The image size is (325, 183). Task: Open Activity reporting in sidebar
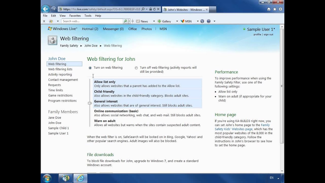pos(60,74)
